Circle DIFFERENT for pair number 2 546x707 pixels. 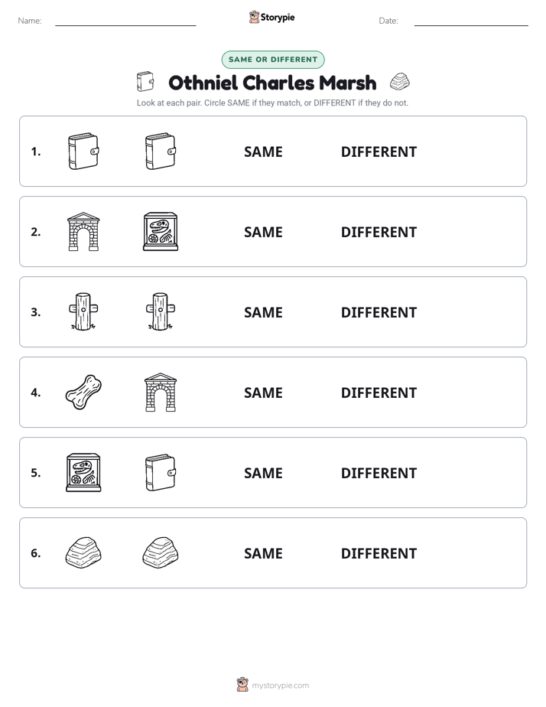379,232
